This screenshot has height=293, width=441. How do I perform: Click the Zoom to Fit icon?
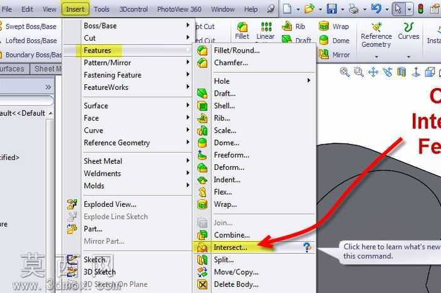(x=345, y=72)
